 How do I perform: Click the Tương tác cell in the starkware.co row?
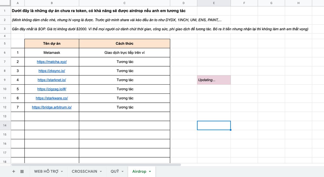(x=124, y=98)
